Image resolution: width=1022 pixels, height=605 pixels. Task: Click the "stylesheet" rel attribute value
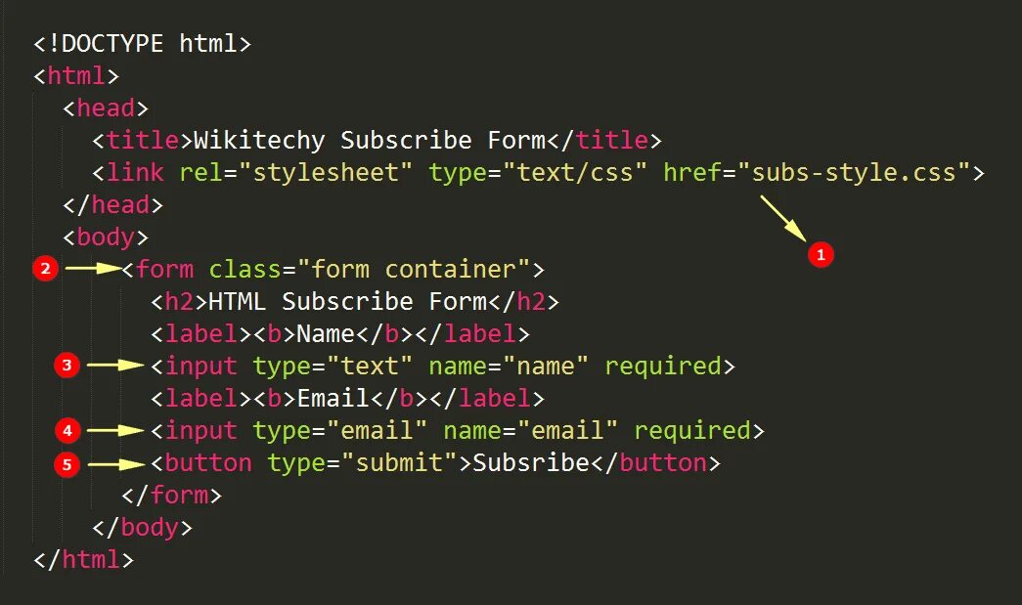(x=326, y=173)
